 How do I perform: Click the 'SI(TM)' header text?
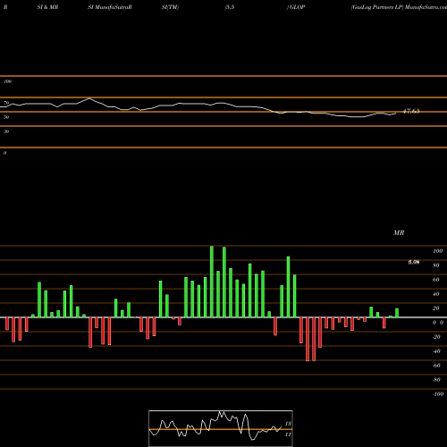pos(170,7)
